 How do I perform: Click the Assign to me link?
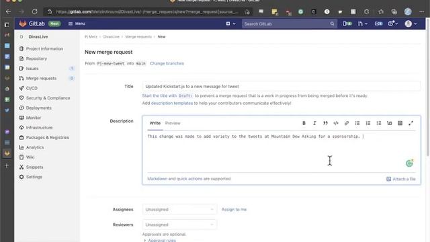tap(234, 209)
